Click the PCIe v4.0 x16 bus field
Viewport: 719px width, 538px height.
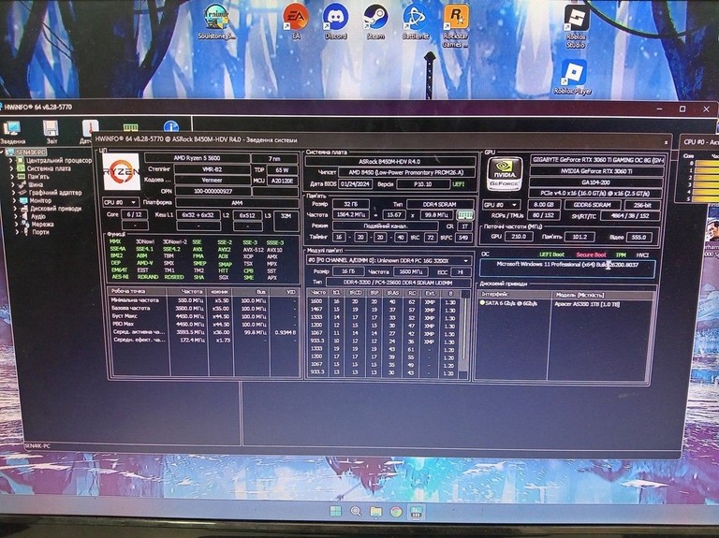coord(596,194)
